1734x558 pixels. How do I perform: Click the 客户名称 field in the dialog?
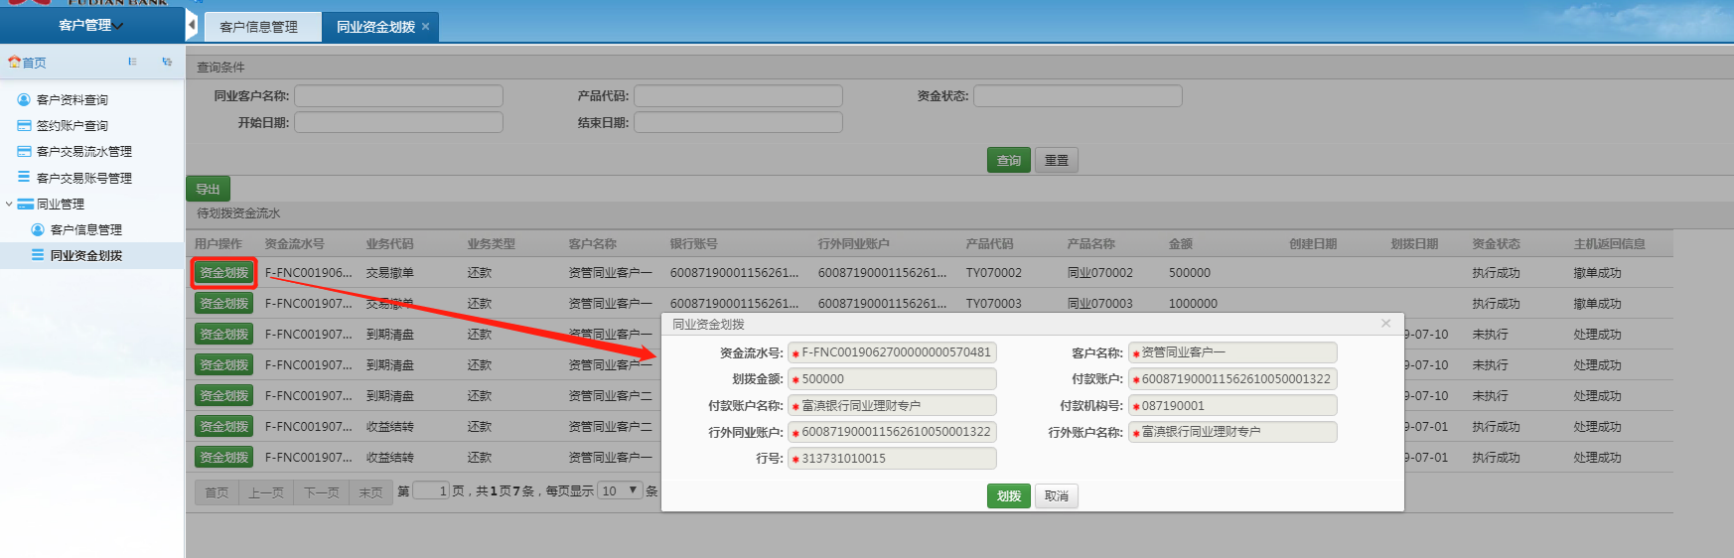[x=1232, y=352]
